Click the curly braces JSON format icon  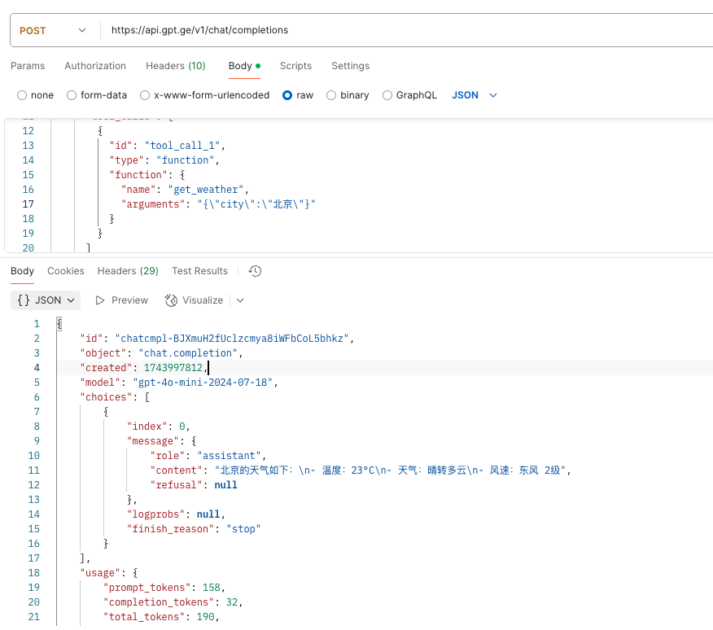point(24,300)
